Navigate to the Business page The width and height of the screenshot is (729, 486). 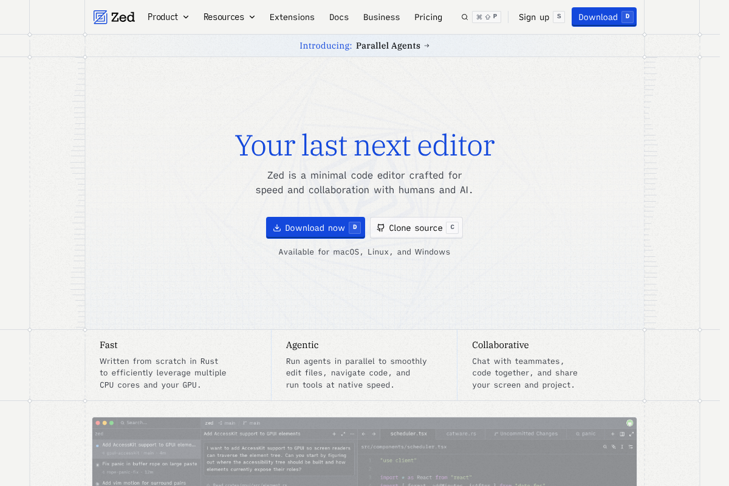pos(382,17)
